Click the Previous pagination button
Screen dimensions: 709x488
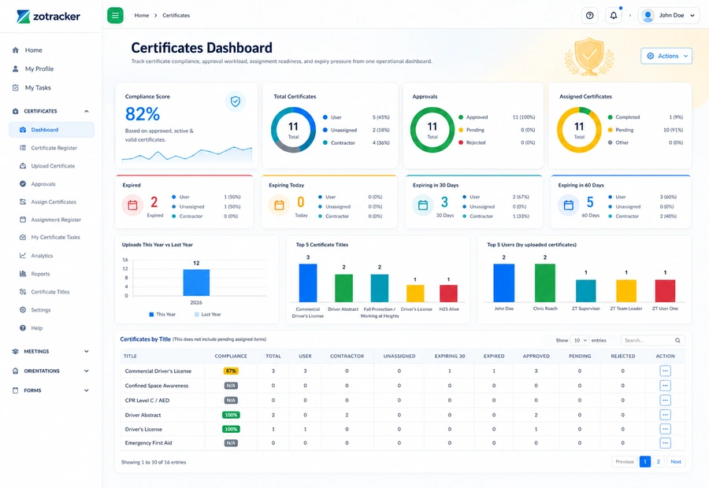(x=625, y=462)
